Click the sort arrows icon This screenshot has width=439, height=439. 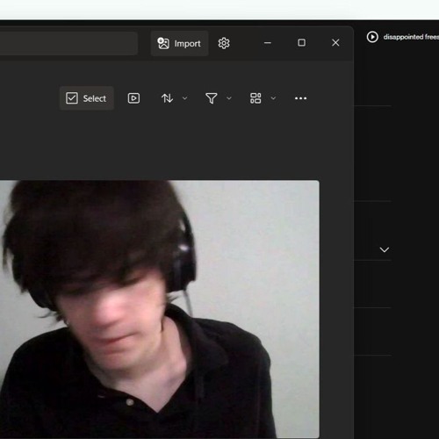[167, 98]
